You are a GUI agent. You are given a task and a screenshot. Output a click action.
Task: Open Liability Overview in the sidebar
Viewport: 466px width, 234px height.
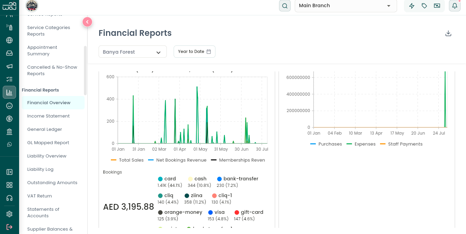tap(47, 156)
